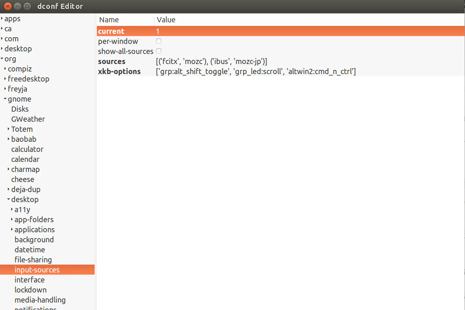Screen dimensions: 465x310
Task: Close the dconf Editor window
Action: pyautogui.click(x=8, y=6)
